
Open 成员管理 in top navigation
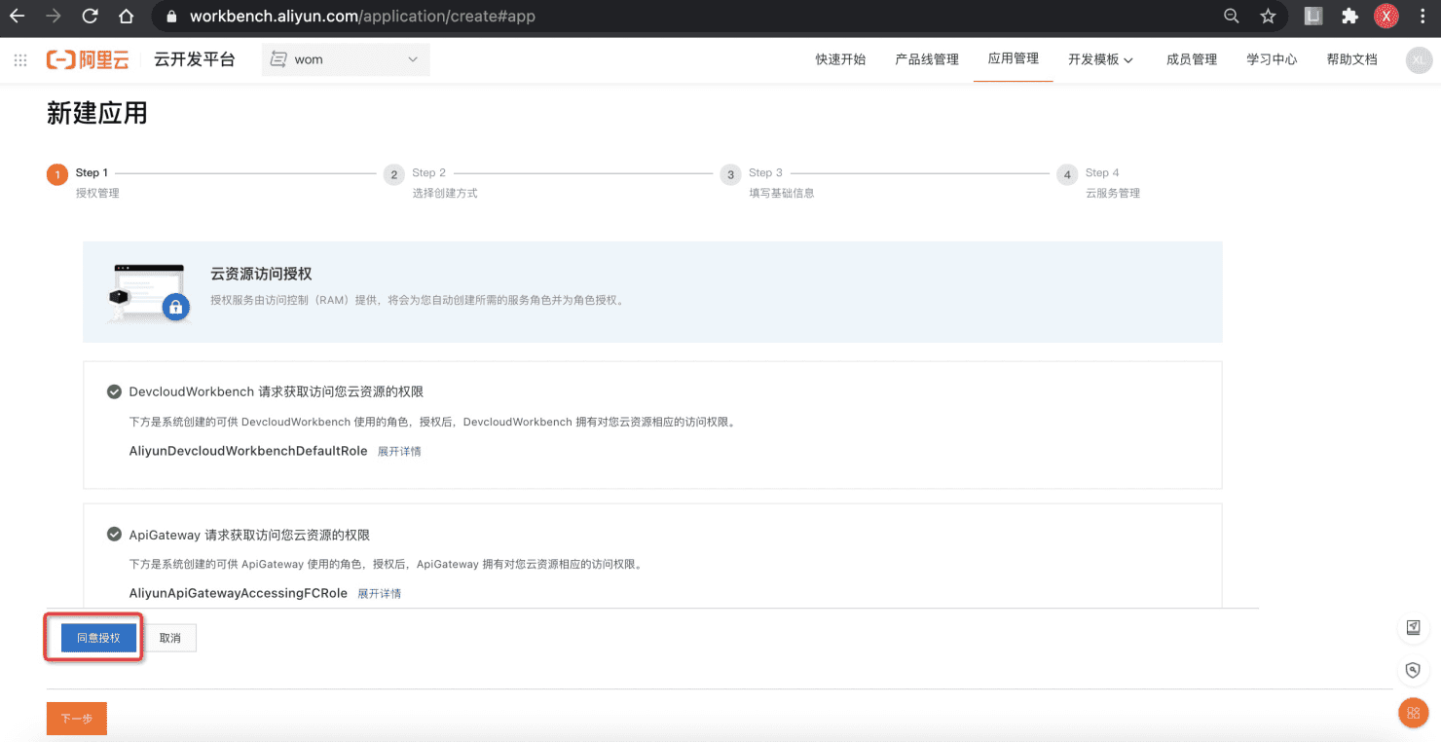point(1192,59)
